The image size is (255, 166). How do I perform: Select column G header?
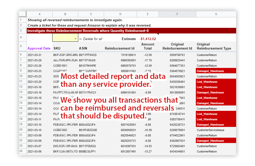tap(216, 14)
